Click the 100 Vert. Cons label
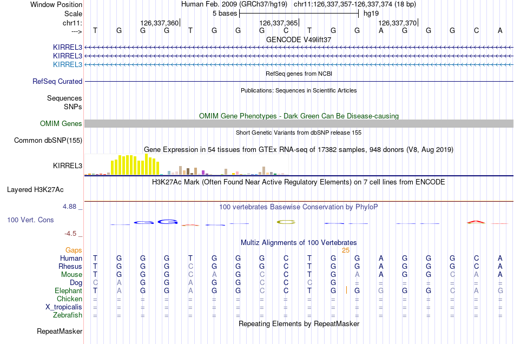Viewport: 514px width, 344px height. (30, 220)
